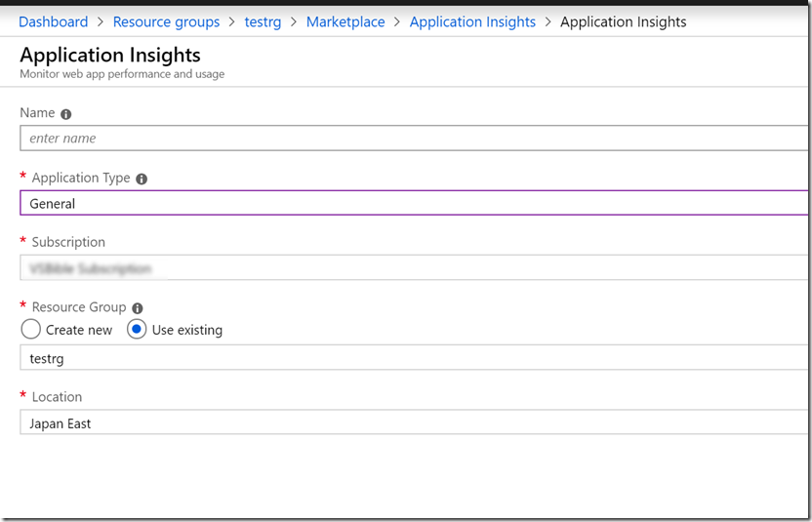Image resolution: width=812 pixels, height=522 pixels.
Task: Open the Application Type dropdown showing General
Action: (416, 203)
